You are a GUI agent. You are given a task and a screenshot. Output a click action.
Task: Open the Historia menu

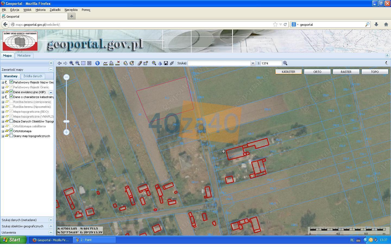[x=40, y=10]
